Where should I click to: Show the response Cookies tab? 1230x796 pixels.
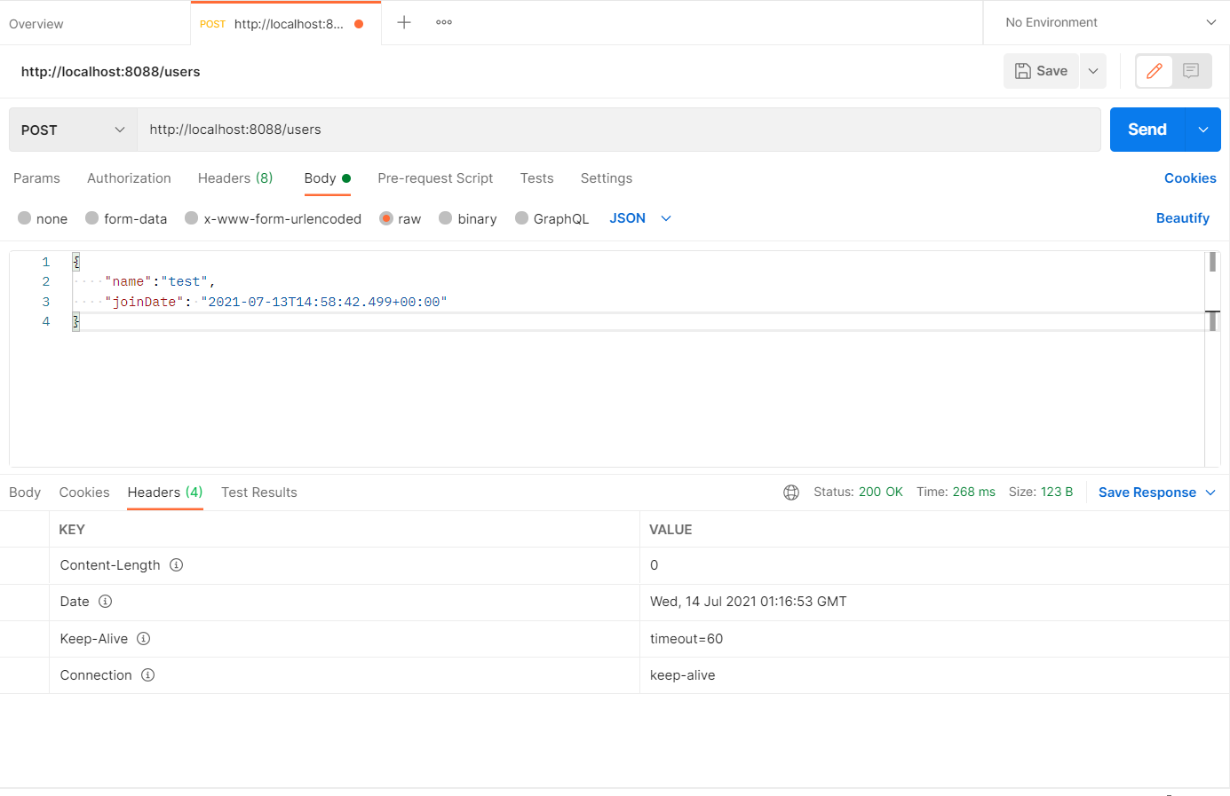[84, 493]
